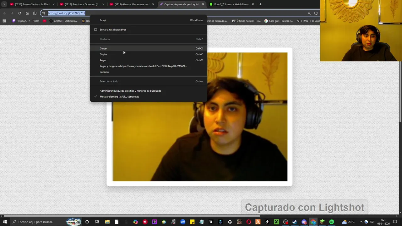Screen dimensions: 402x226
Task: Open TikTok from the taskbar
Action: [267, 222]
